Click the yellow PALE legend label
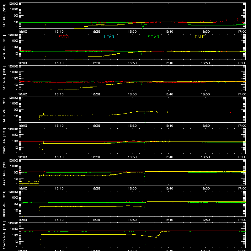Viewport: 251px width, 251px height. pos(200,37)
